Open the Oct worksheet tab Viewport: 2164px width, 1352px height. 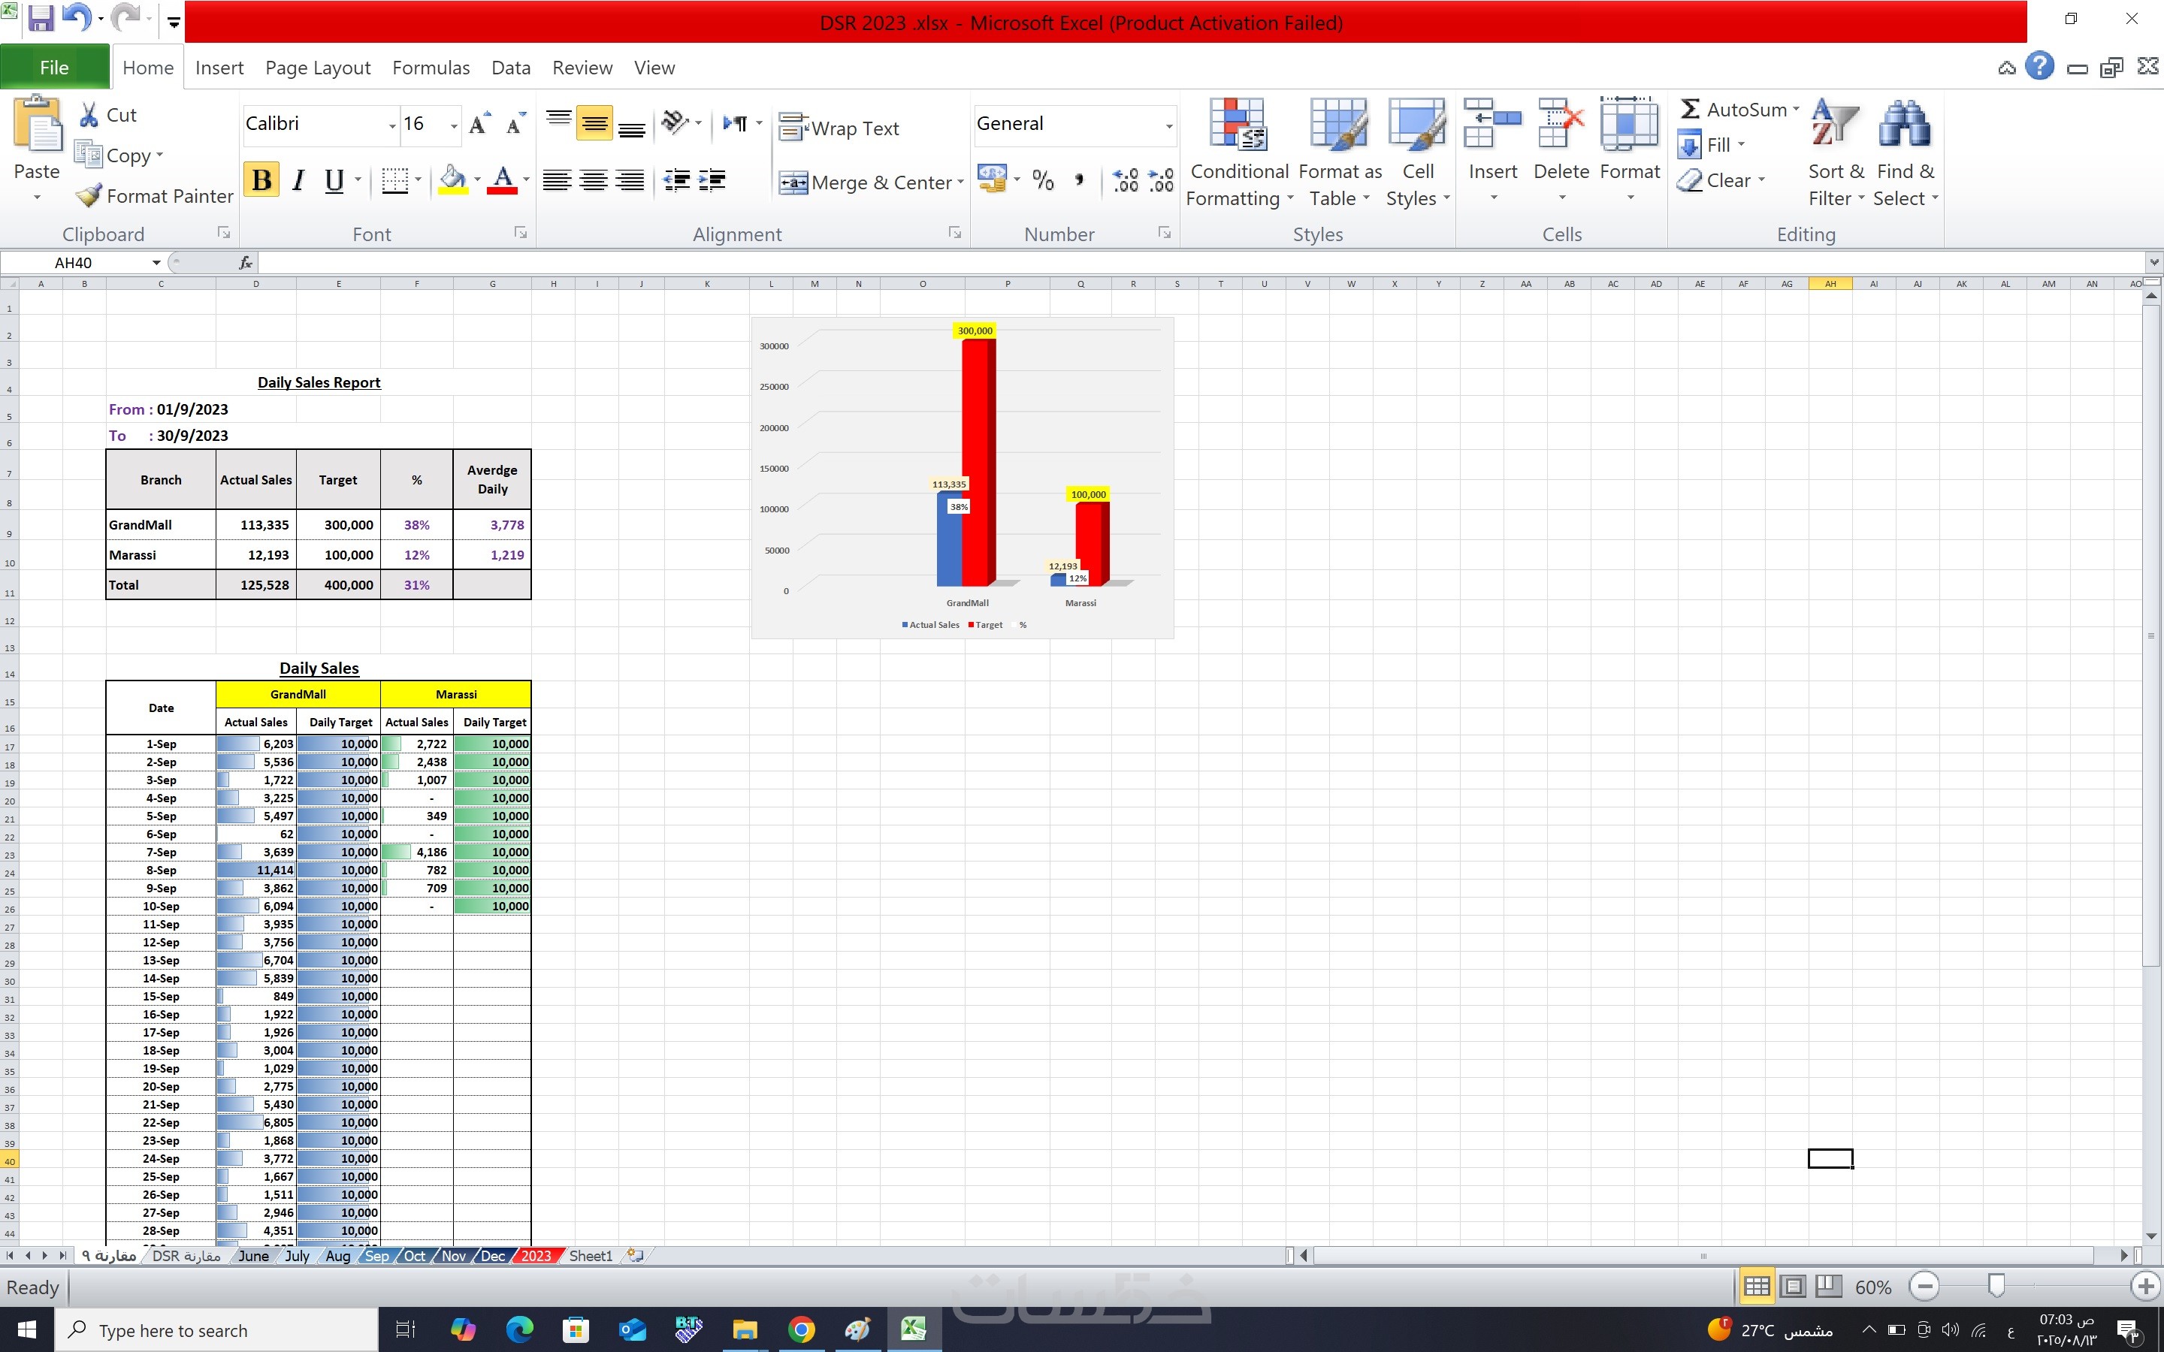414,1255
